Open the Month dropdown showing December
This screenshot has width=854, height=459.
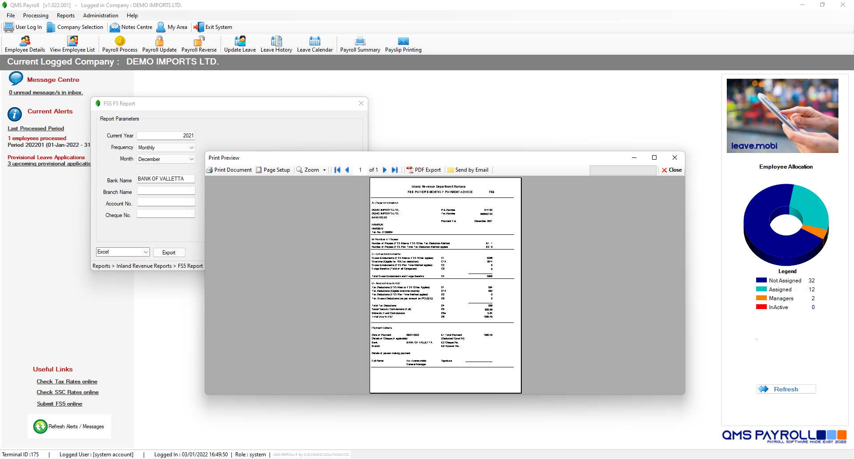pos(166,159)
